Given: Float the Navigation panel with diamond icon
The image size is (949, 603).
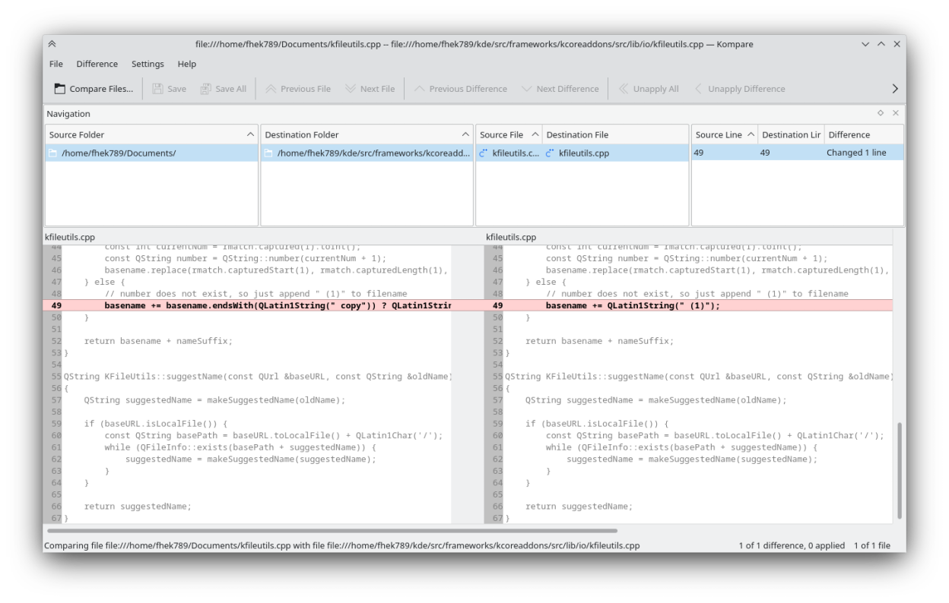Looking at the screenshot, I should [881, 113].
